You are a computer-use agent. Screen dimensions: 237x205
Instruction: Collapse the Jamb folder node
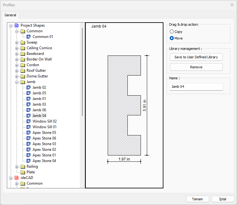tap(17, 82)
